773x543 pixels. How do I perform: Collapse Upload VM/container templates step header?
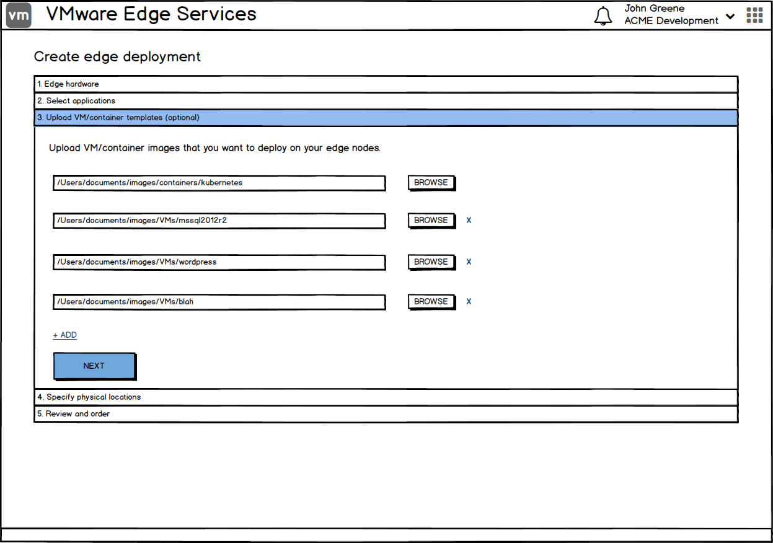(x=386, y=118)
